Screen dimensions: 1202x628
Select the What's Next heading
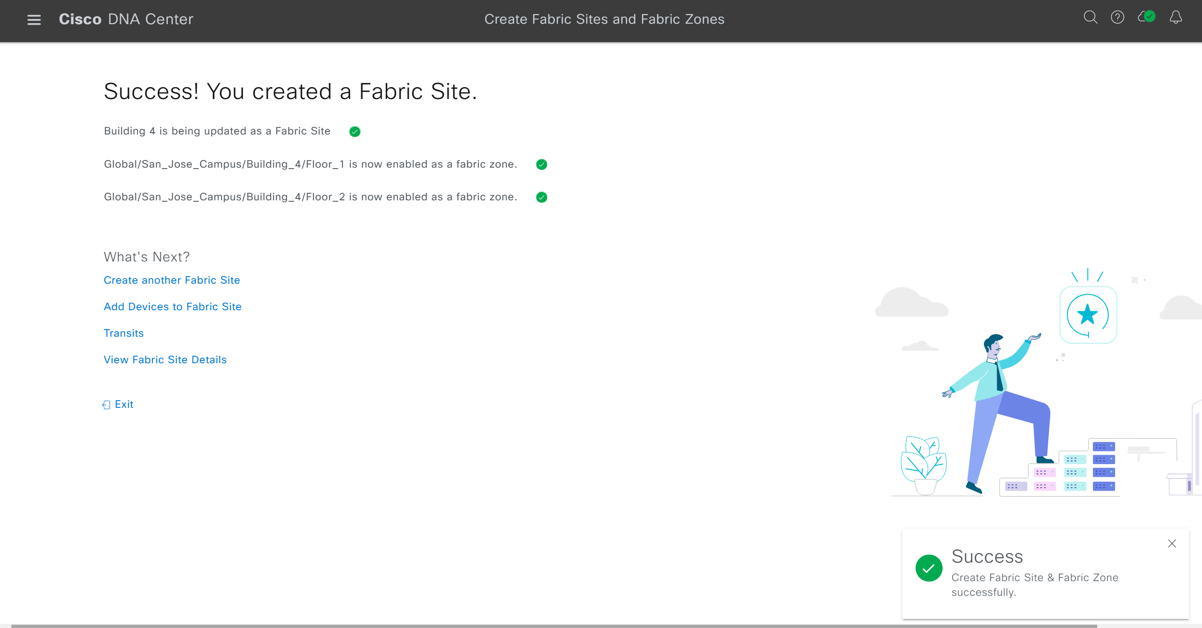pyautogui.click(x=147, y=257)
